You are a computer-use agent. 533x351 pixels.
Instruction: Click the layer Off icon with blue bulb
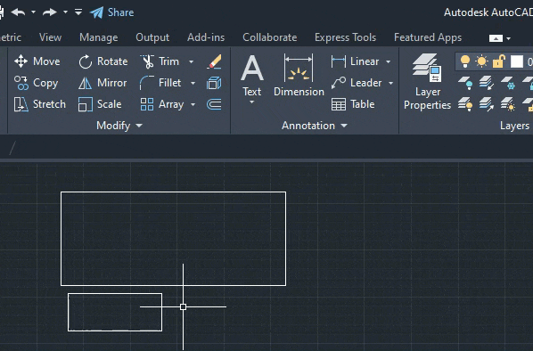click(x=465, y=83)
